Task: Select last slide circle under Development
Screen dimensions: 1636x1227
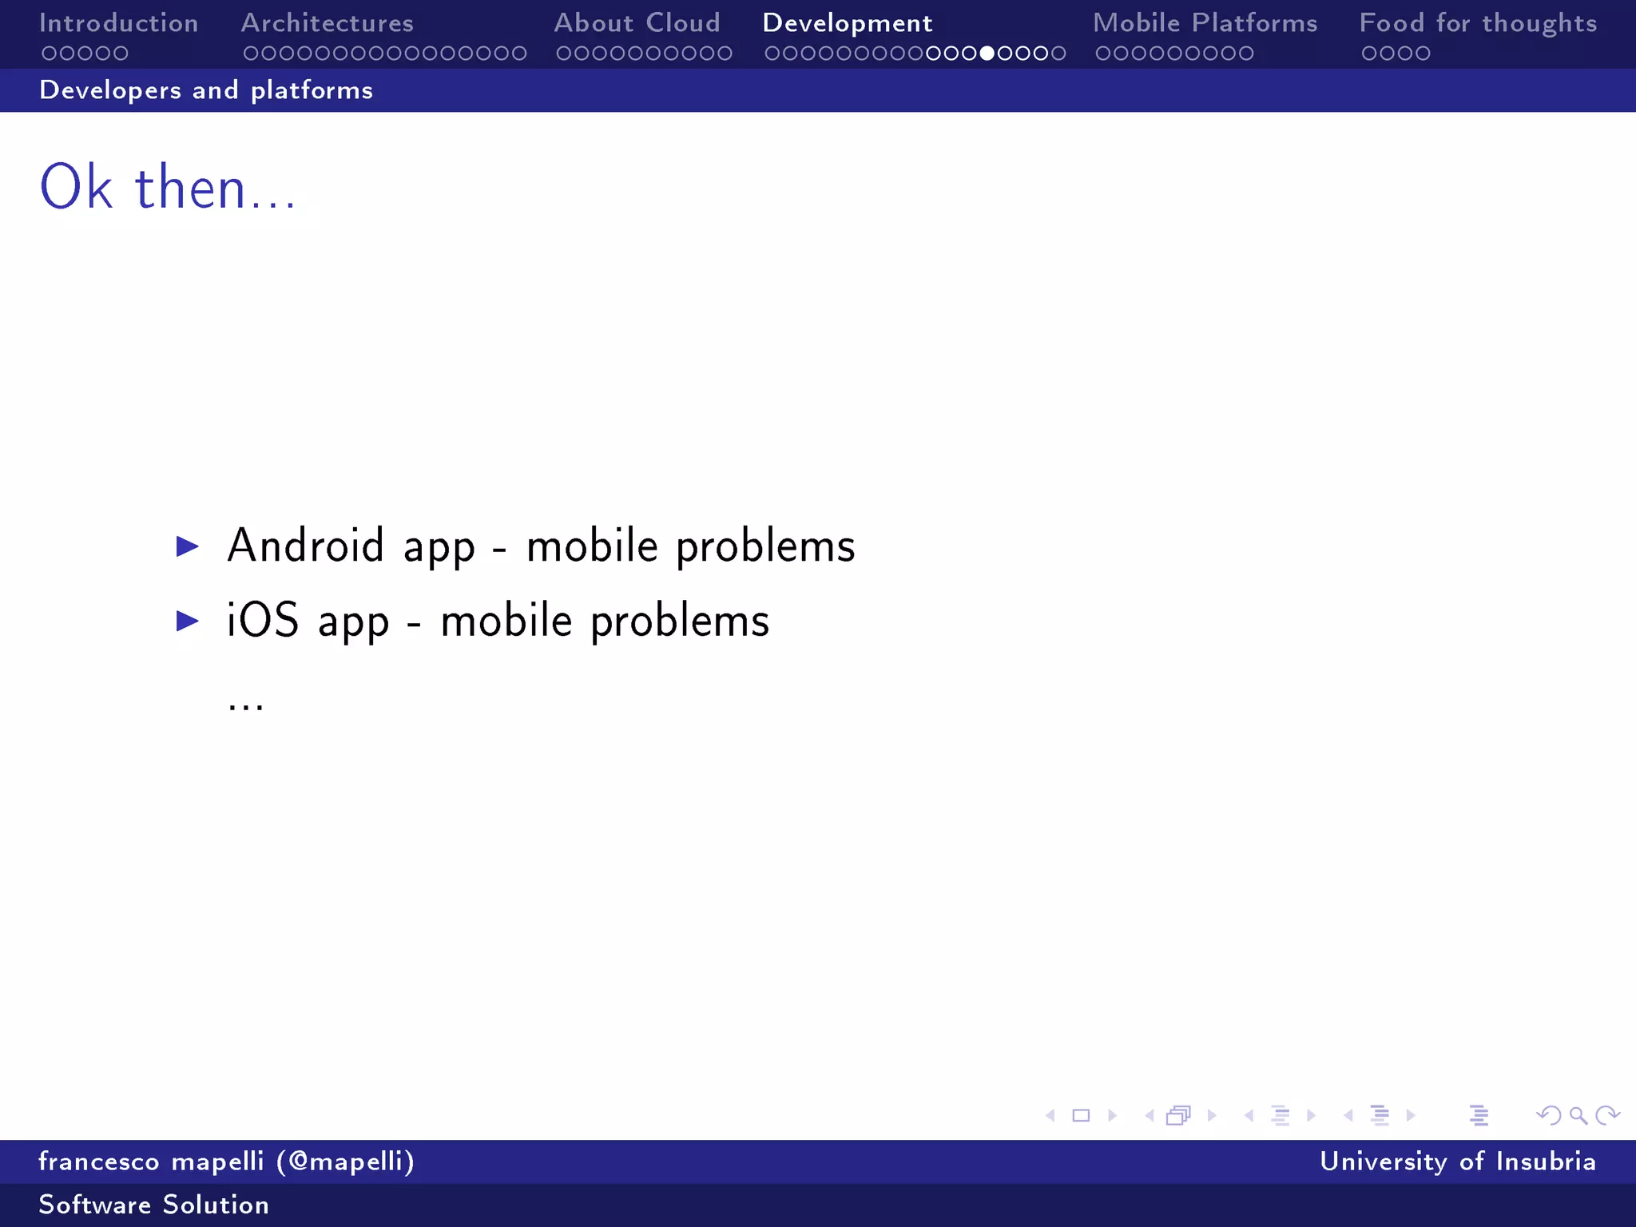Action: pos(1058,54)
